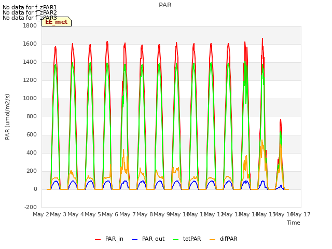332x249 pixels.
Task: Click the May 2 x-axis tick label
Action: (41, 214)
